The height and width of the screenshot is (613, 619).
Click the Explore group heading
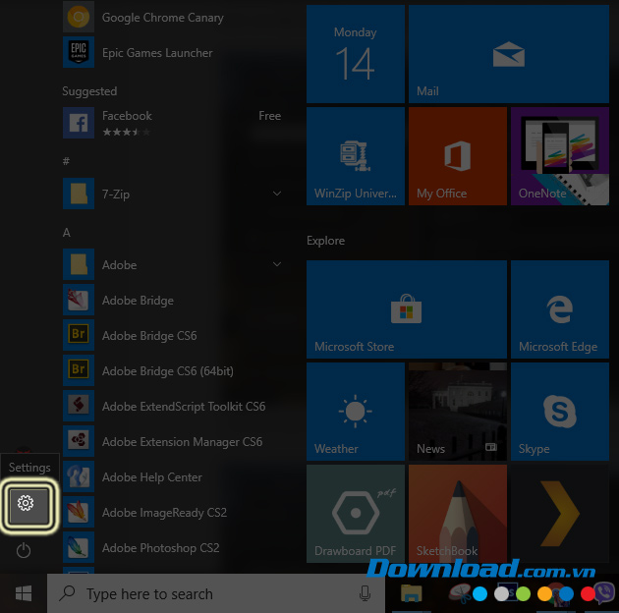(x=325, y=241)
